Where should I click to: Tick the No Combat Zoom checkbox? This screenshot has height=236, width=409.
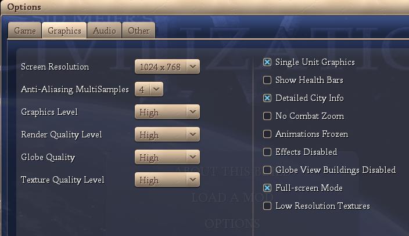tap(267, 116)
